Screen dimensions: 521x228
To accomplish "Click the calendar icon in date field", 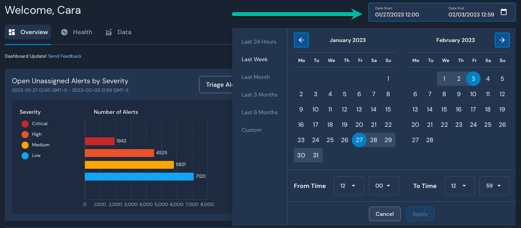I will tap(504, 12).
